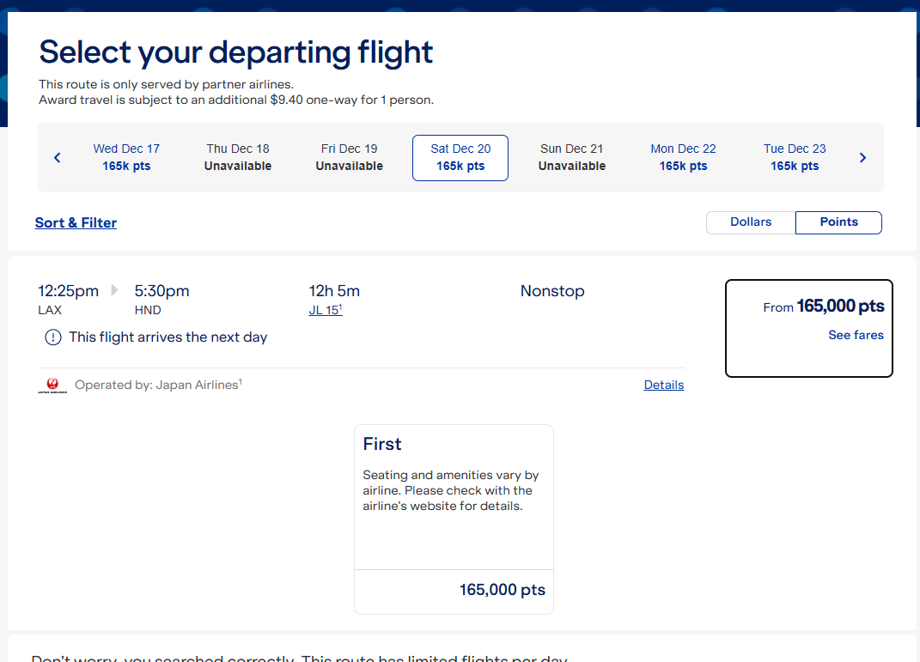Open the Sort & Filter options
The image size is (920, 662).
[76, 223]
